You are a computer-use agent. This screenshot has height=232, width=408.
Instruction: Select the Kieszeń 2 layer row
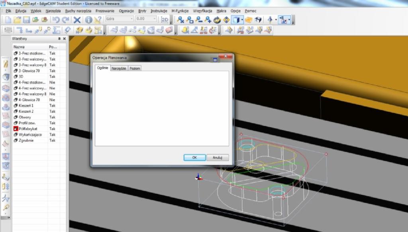coord(39,112)
